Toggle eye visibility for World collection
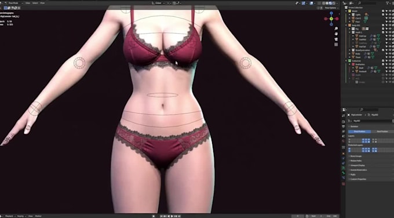The width and height of the screenshot is (394, 218). (x=390, y=11)
